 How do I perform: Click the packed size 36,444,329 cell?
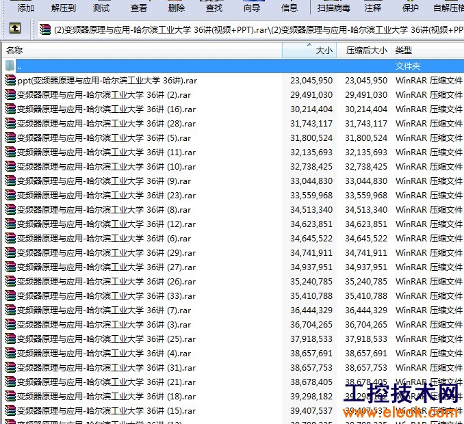pyautogui.click(x=366, y=310)
